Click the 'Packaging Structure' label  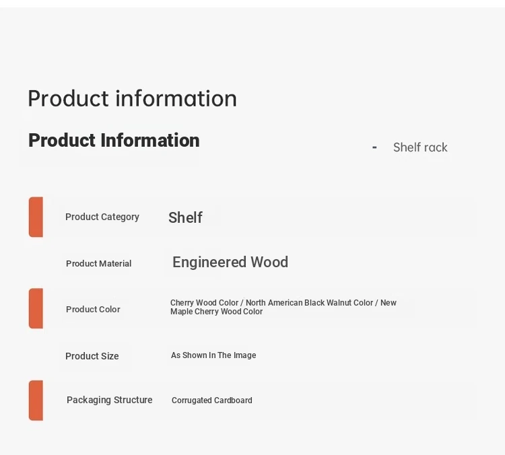pyautogui.click(x=110, y=400)
